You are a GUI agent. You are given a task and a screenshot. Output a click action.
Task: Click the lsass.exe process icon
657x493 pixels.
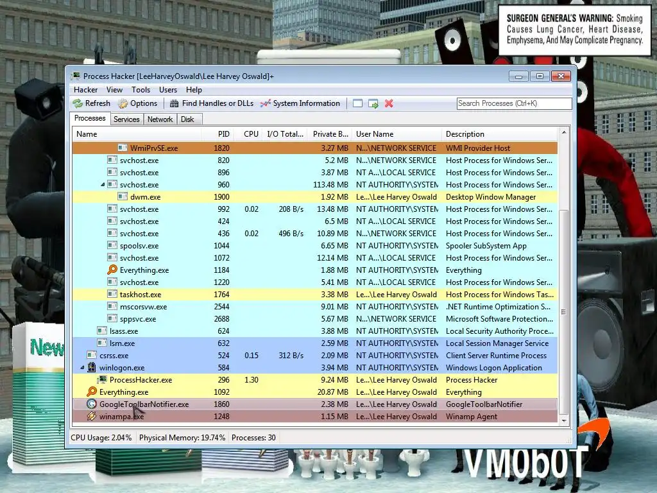(x=102, y=331)
